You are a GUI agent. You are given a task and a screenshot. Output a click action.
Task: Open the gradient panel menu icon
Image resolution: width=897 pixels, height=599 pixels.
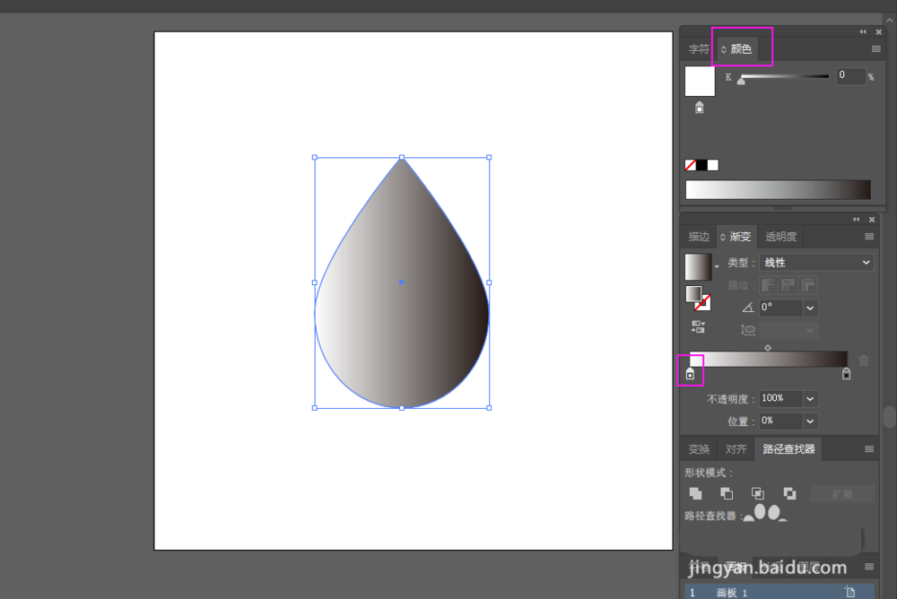tap(868, 237)
